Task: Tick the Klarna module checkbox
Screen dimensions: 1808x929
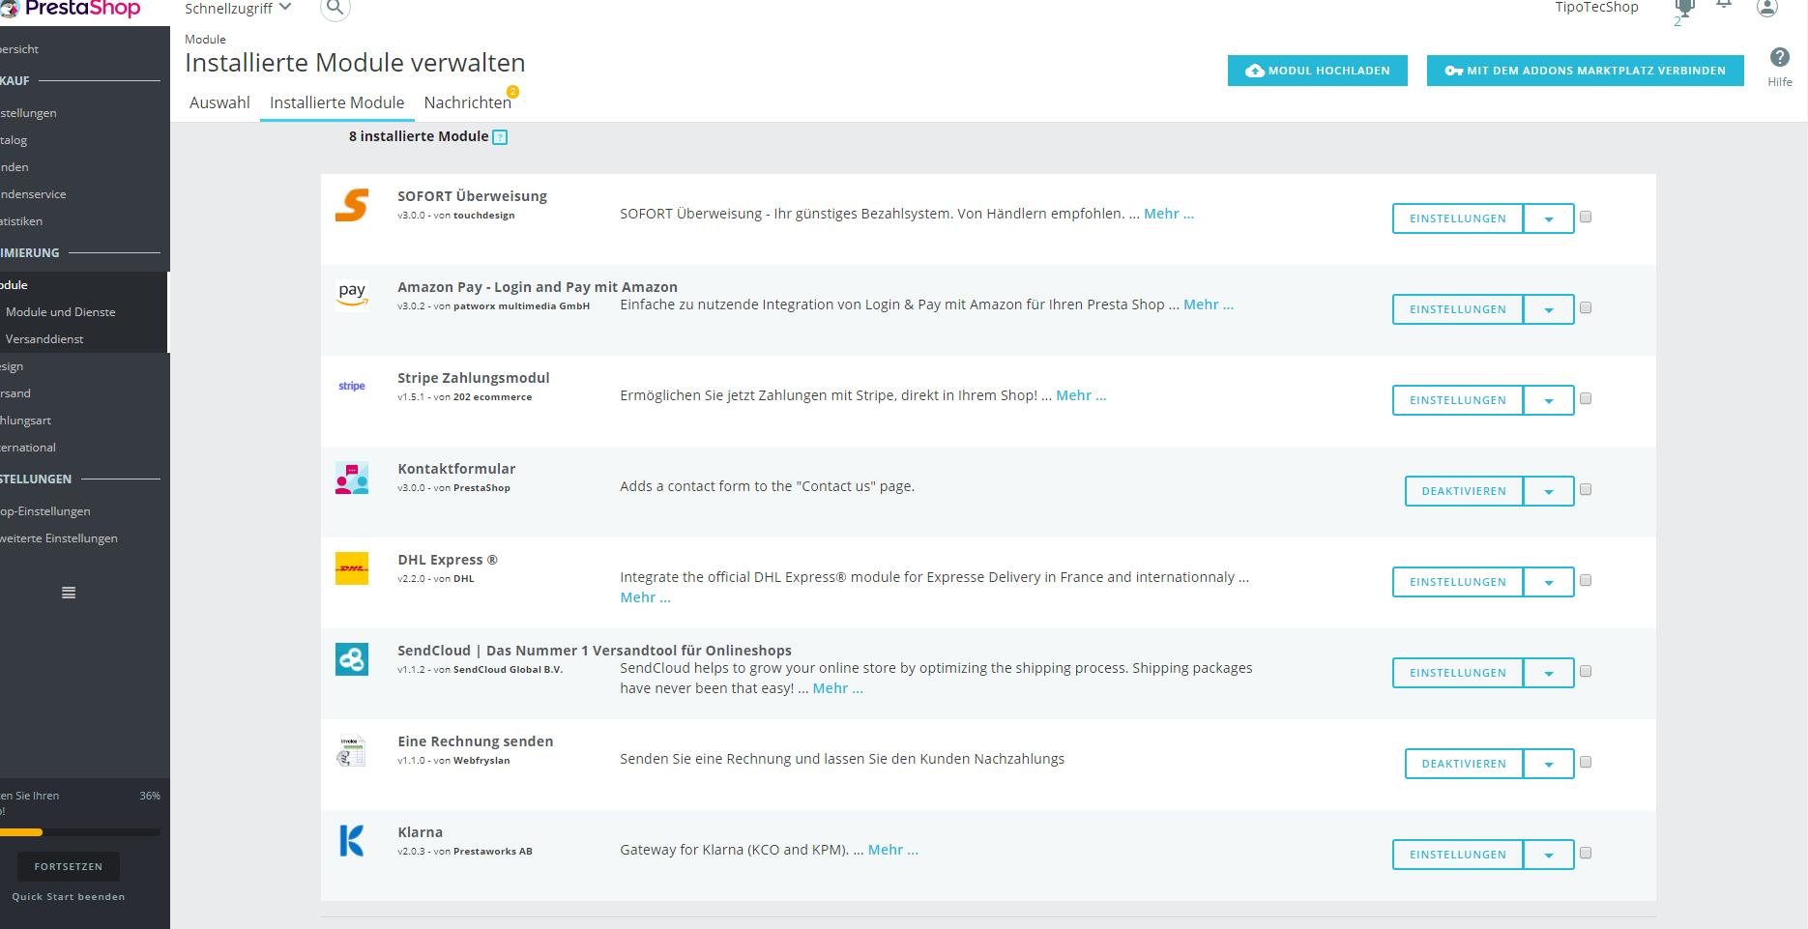Action: click(x=1586, y=854)
